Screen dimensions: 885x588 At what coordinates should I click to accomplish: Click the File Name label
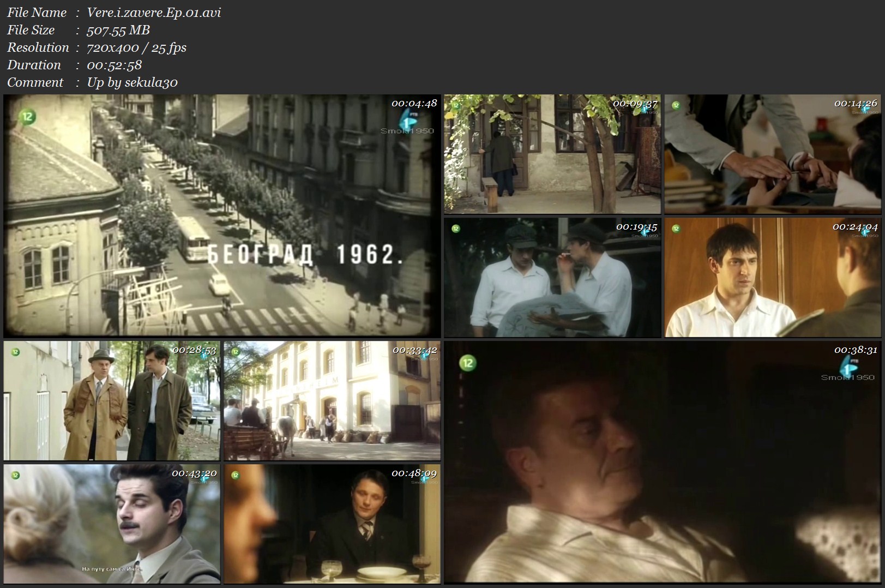37,13
